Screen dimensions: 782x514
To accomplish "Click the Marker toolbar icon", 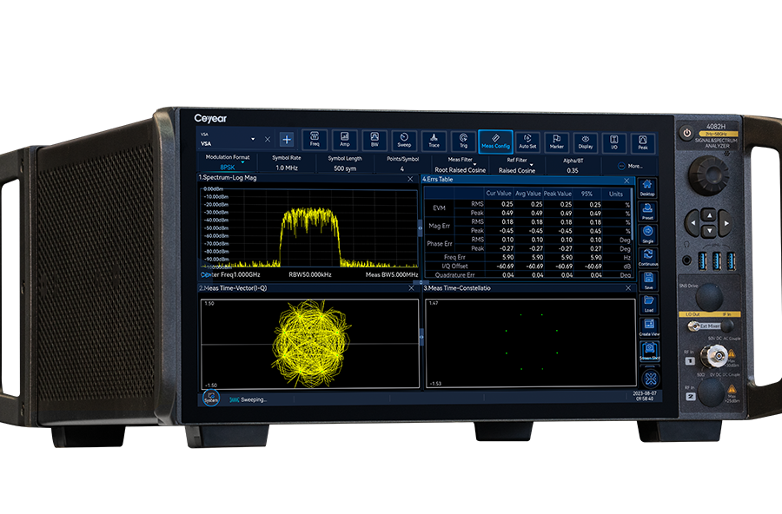I will [556, 142].
